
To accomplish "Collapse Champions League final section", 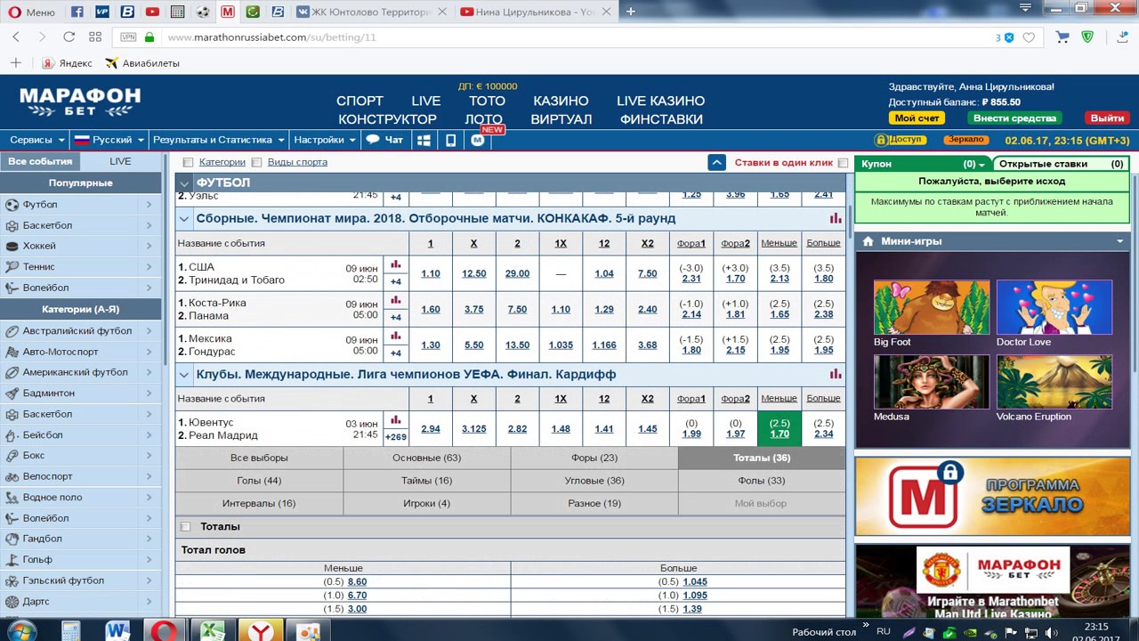I will 184,375.
